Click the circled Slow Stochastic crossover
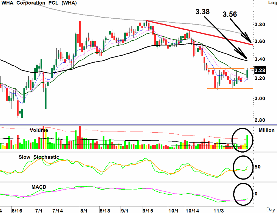 pyautogui.click(x=245, y=168)
